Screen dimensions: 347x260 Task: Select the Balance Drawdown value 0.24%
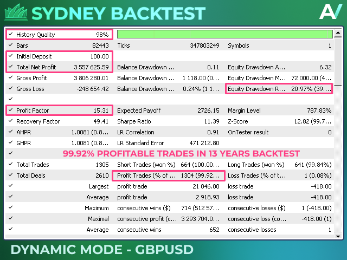(201, 89)
